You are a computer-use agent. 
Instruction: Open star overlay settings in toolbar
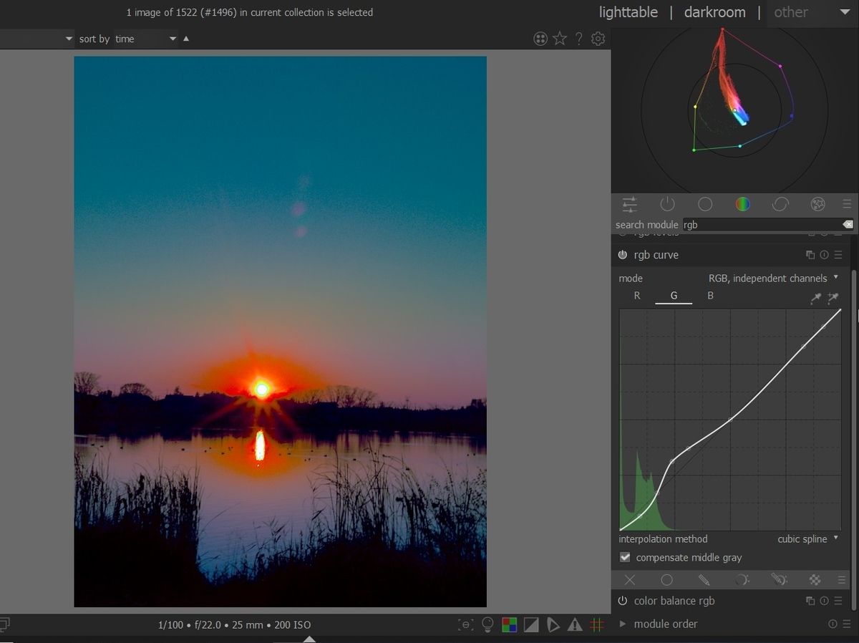point(560,39)
